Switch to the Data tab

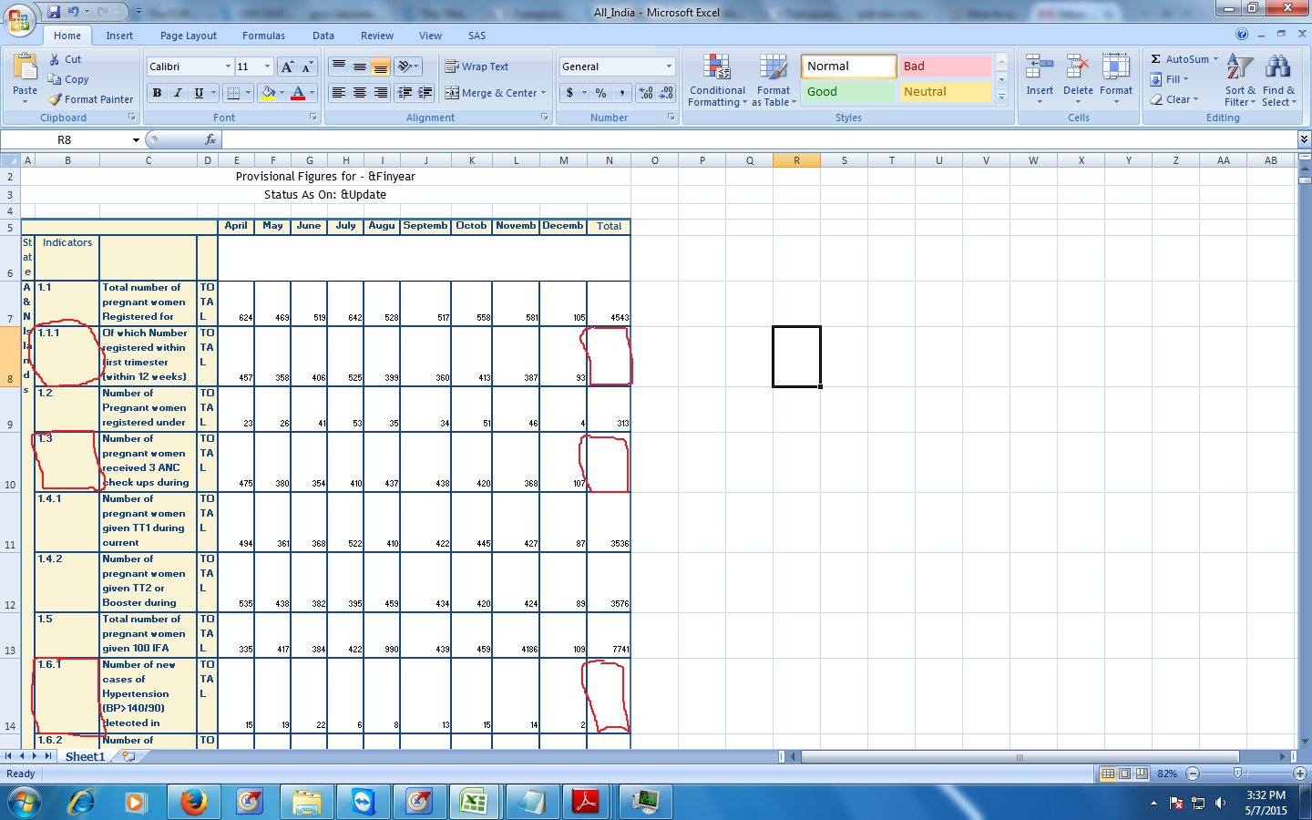point(323,36)
